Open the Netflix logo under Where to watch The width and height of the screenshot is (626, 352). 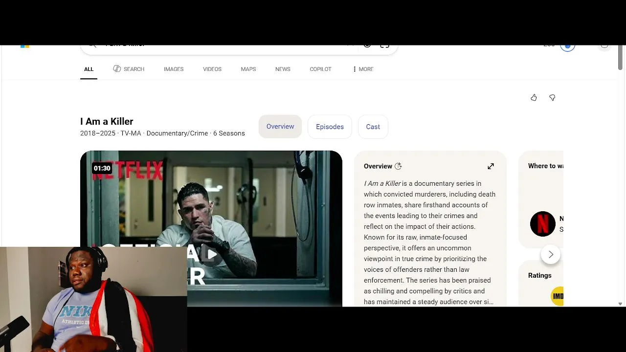pyautogui.click(x=543, y=224)
